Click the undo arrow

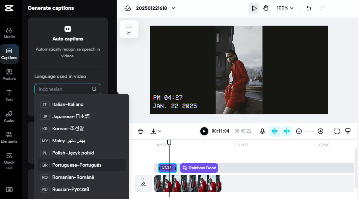pyautogui.click(x=309, y=8)
